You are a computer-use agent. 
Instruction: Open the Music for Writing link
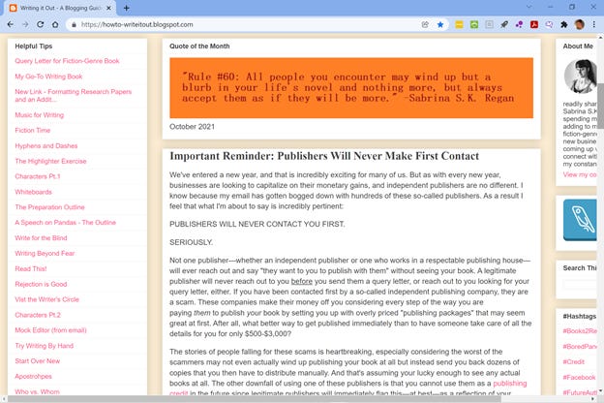point(40,115)
